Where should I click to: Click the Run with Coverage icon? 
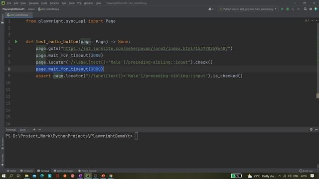293,9
